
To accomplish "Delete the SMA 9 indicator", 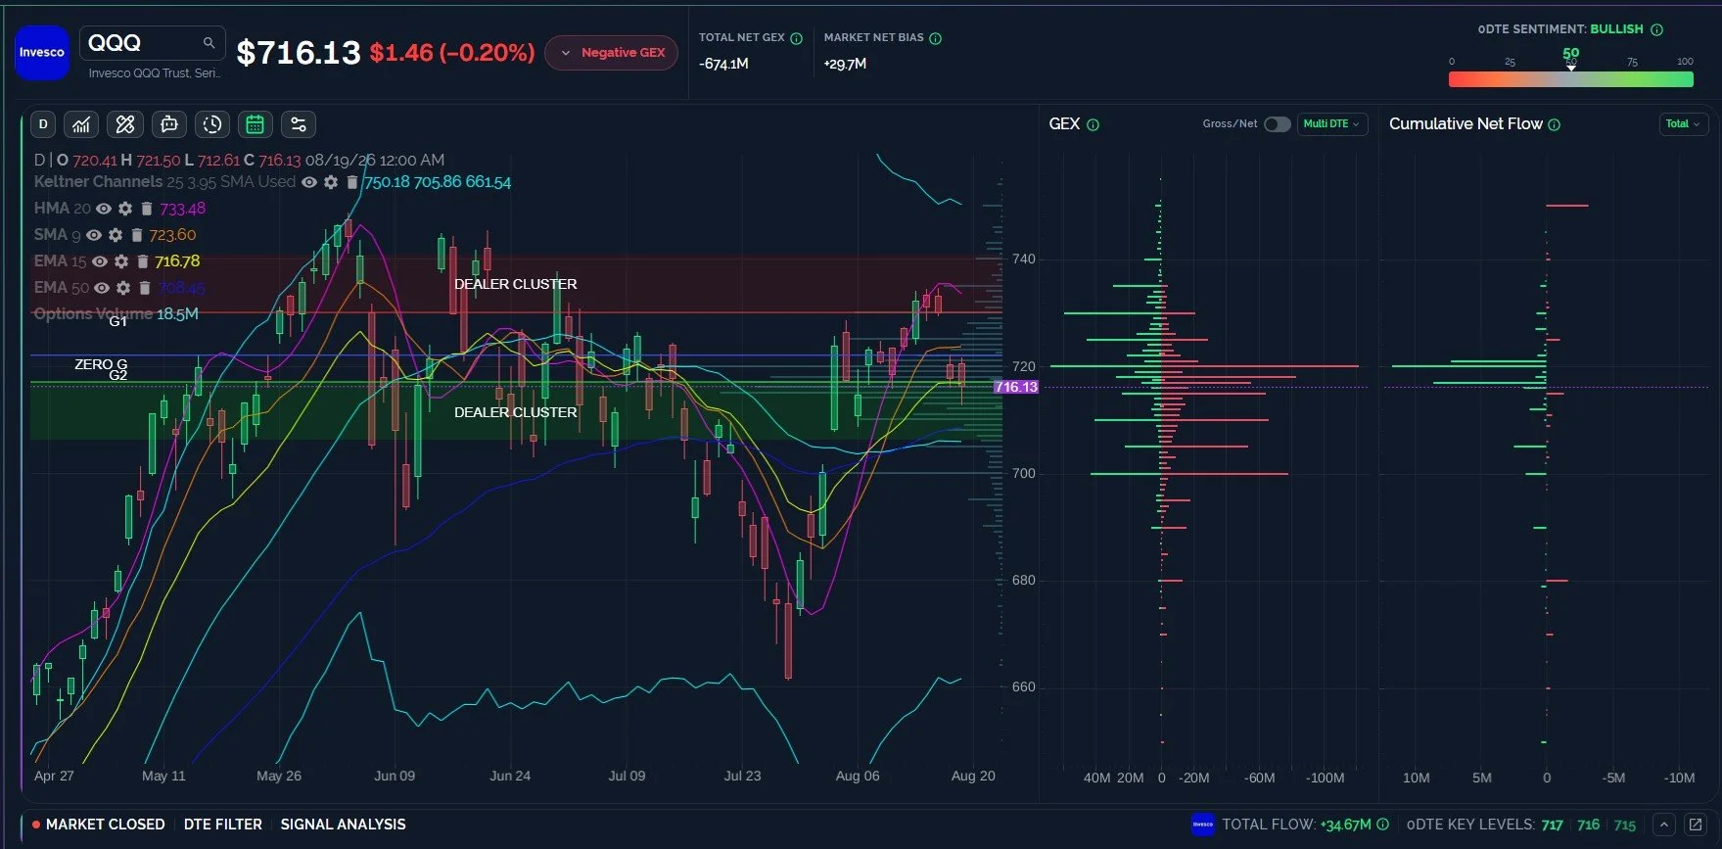I will [x=137, y=235].
